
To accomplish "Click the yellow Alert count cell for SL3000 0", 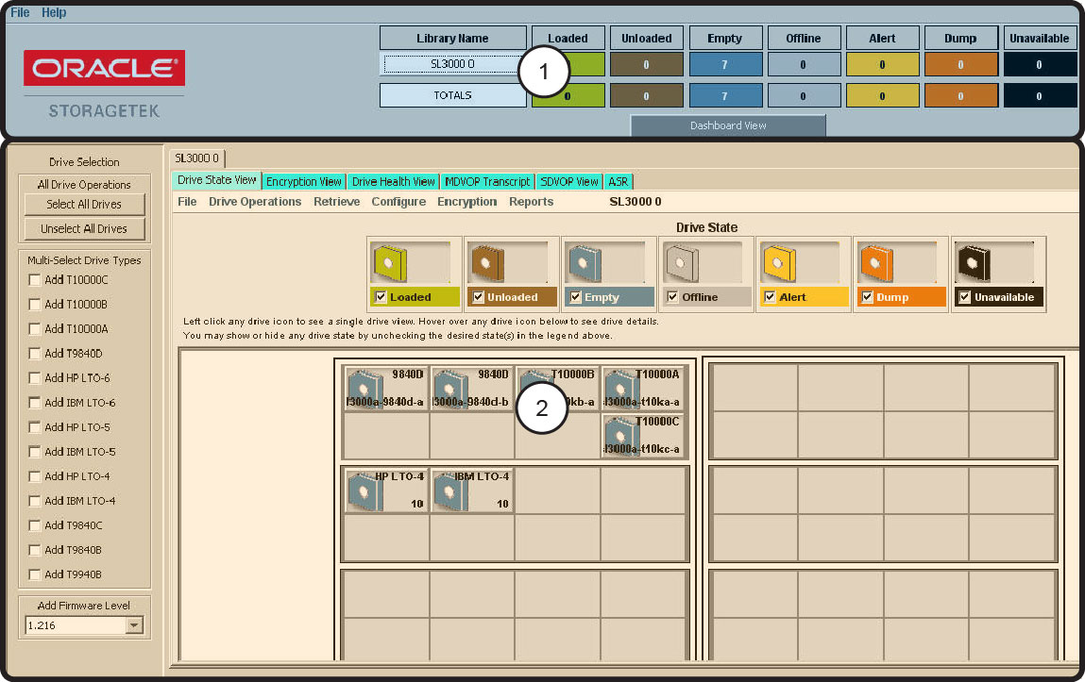I will (882, 65).
